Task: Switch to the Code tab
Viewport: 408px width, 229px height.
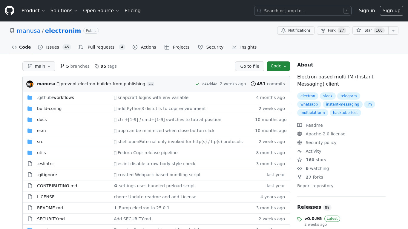Action: point(22,47)
